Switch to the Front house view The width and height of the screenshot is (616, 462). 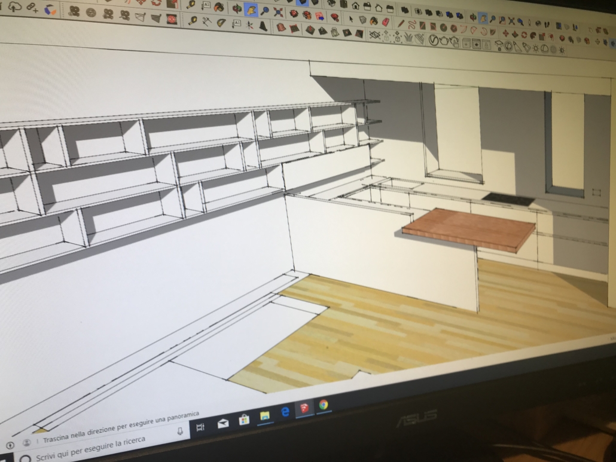click(355, 5)
